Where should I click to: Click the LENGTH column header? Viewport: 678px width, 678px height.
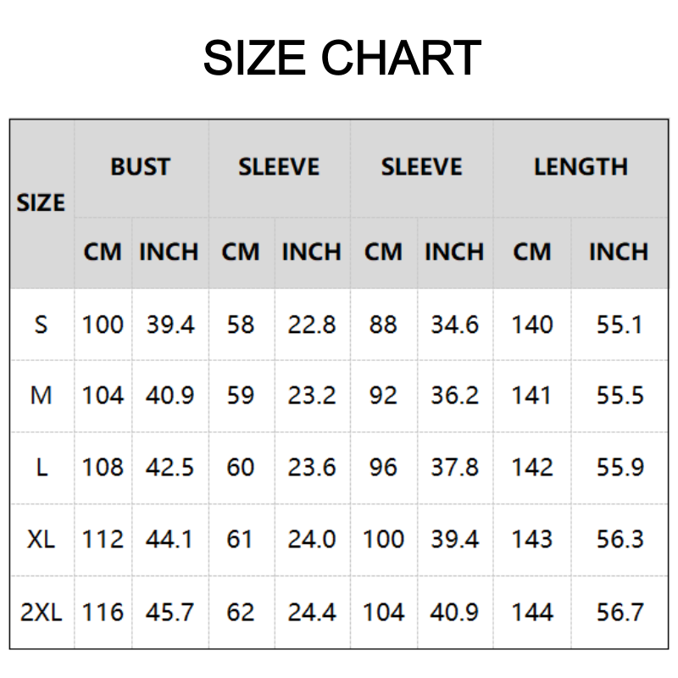[581, 167]
